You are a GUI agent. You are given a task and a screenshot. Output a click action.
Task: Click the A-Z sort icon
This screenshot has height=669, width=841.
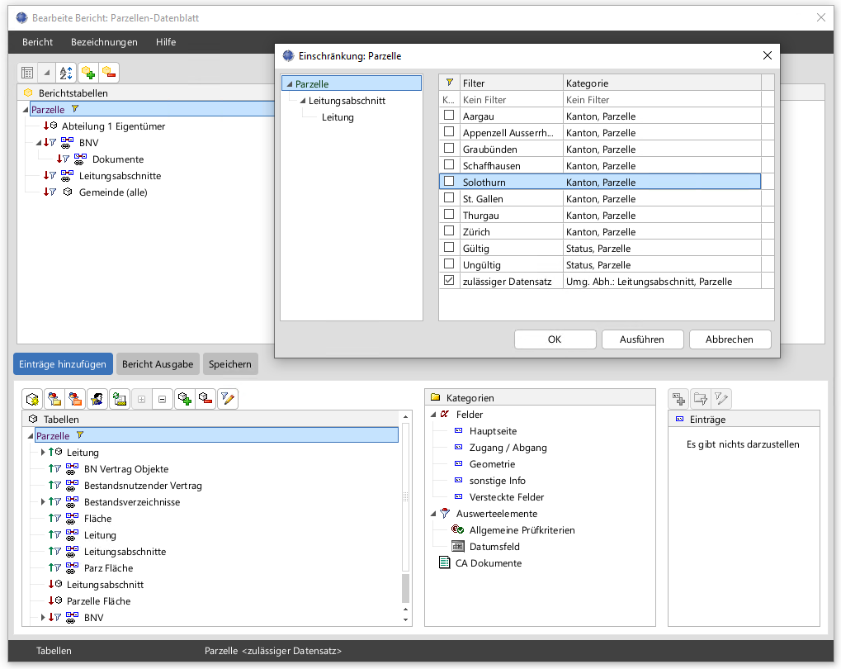(x=66, y=73)
